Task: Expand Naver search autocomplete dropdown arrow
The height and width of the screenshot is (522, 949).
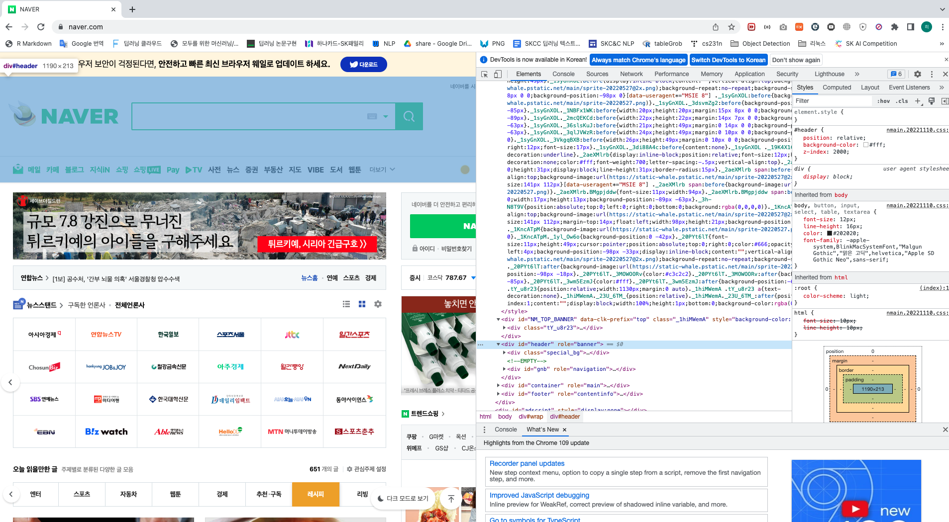Action: pos(386,116)
